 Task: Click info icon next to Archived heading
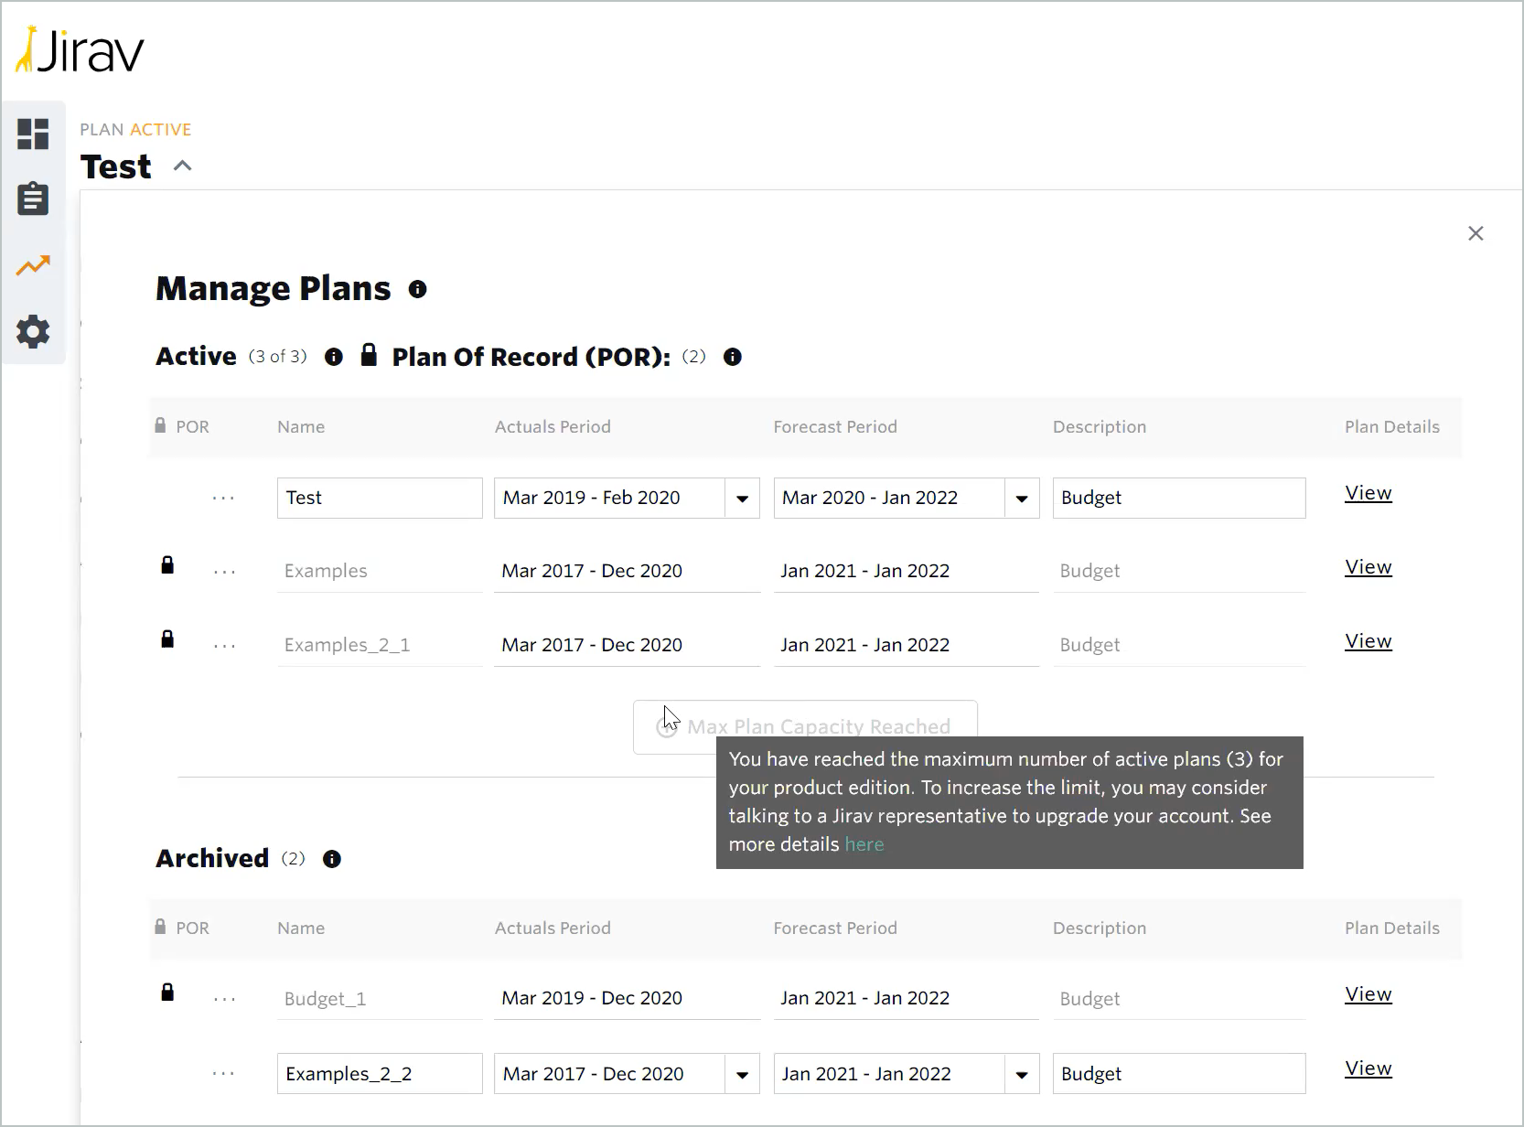pyautogui.click(x=332, y=859)
